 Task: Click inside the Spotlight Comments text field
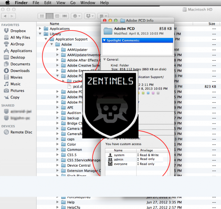point(137,49)
